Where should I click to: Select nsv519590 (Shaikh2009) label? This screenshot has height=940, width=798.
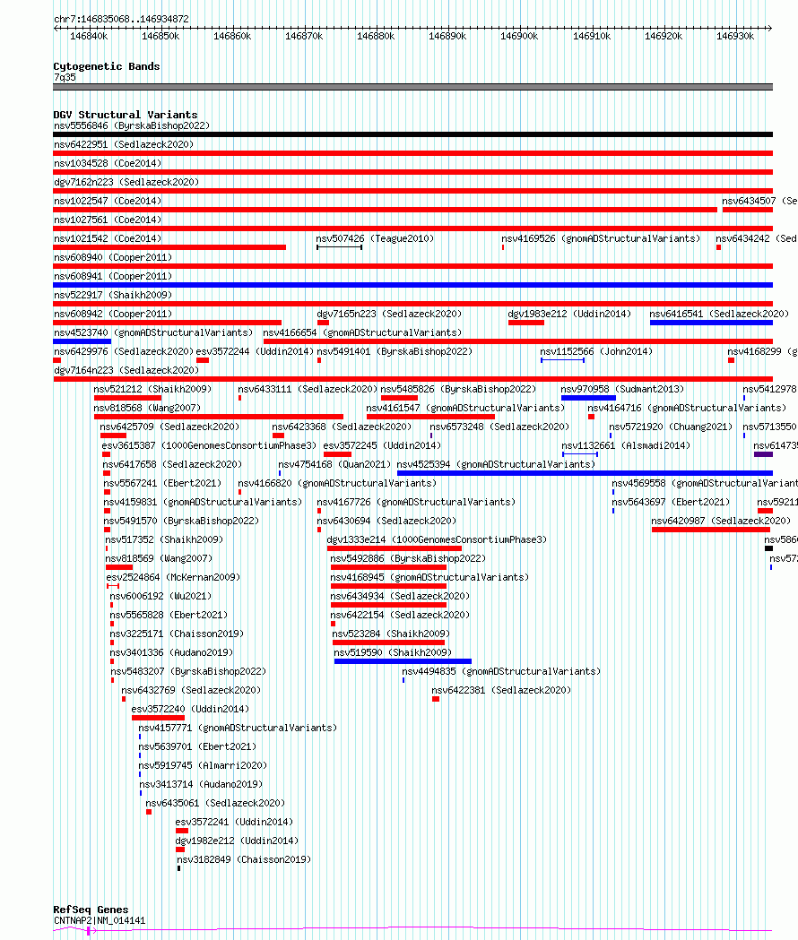393,652
